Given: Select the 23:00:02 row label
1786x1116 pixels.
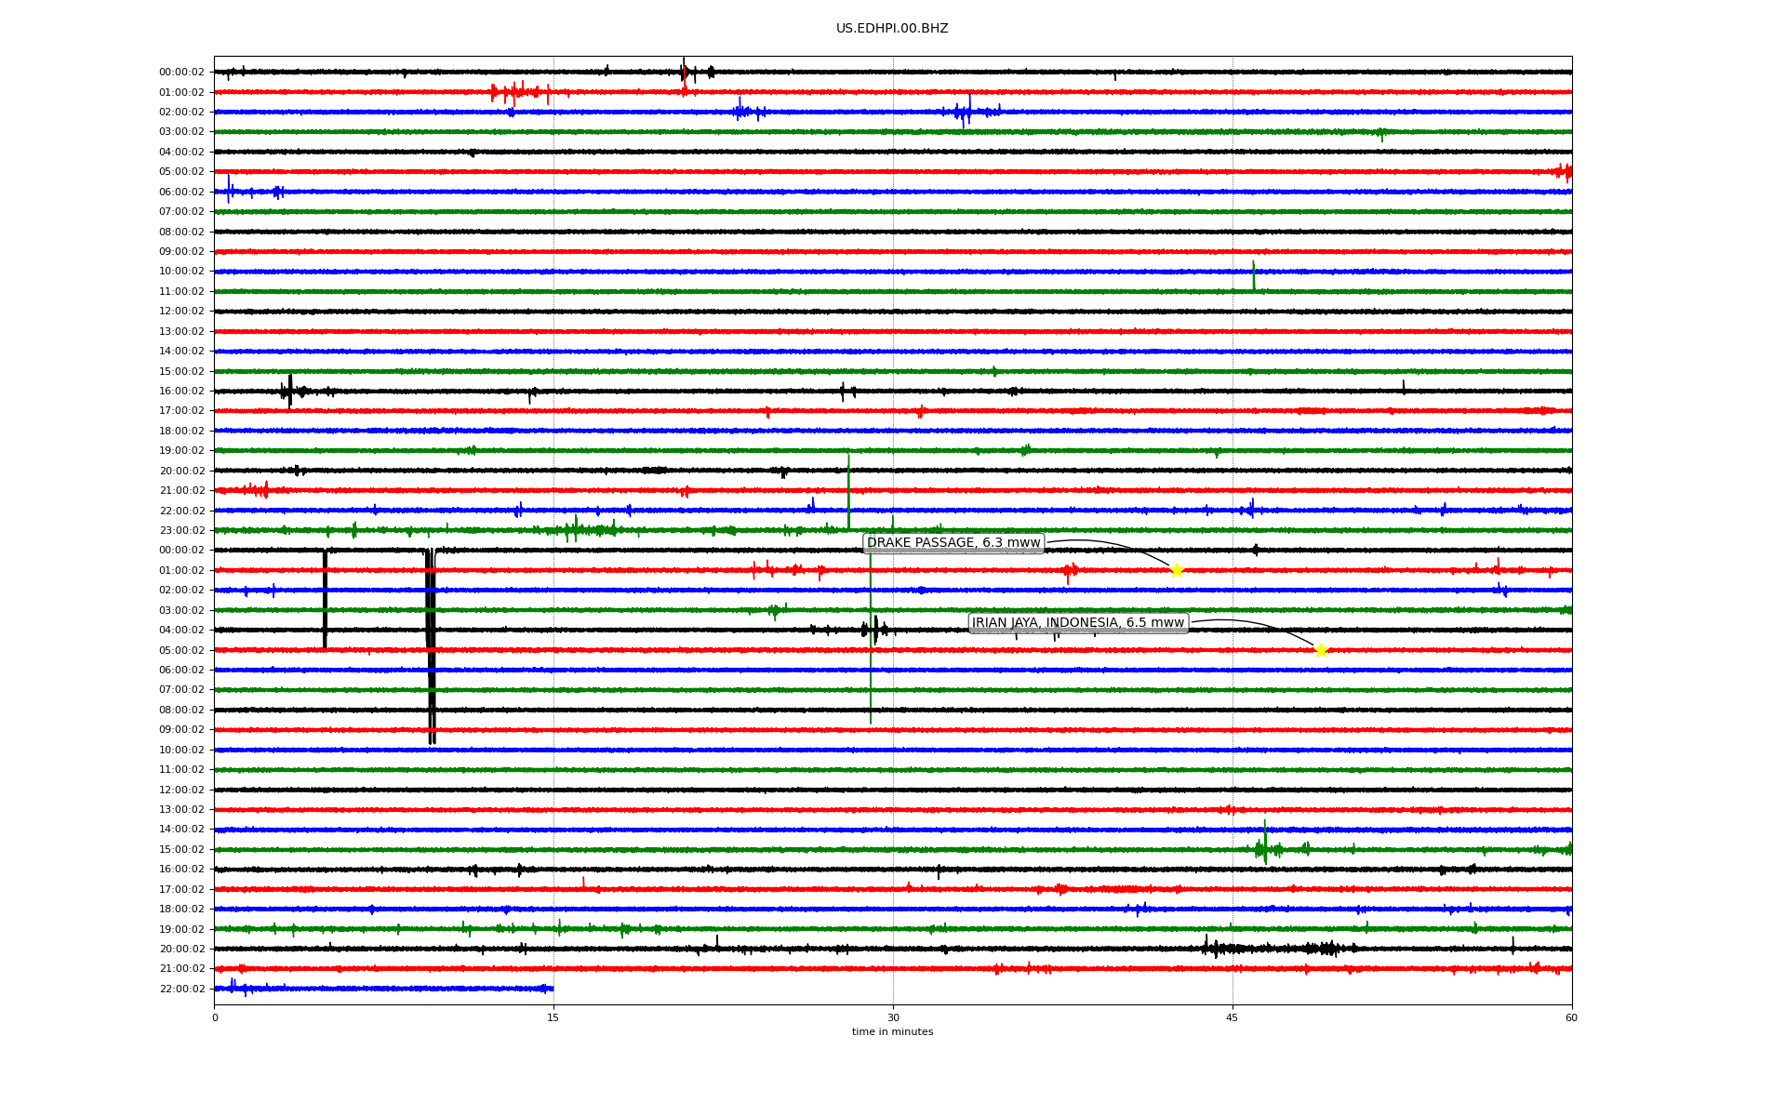Looking at the screenshot, I should tap(182, 531).
